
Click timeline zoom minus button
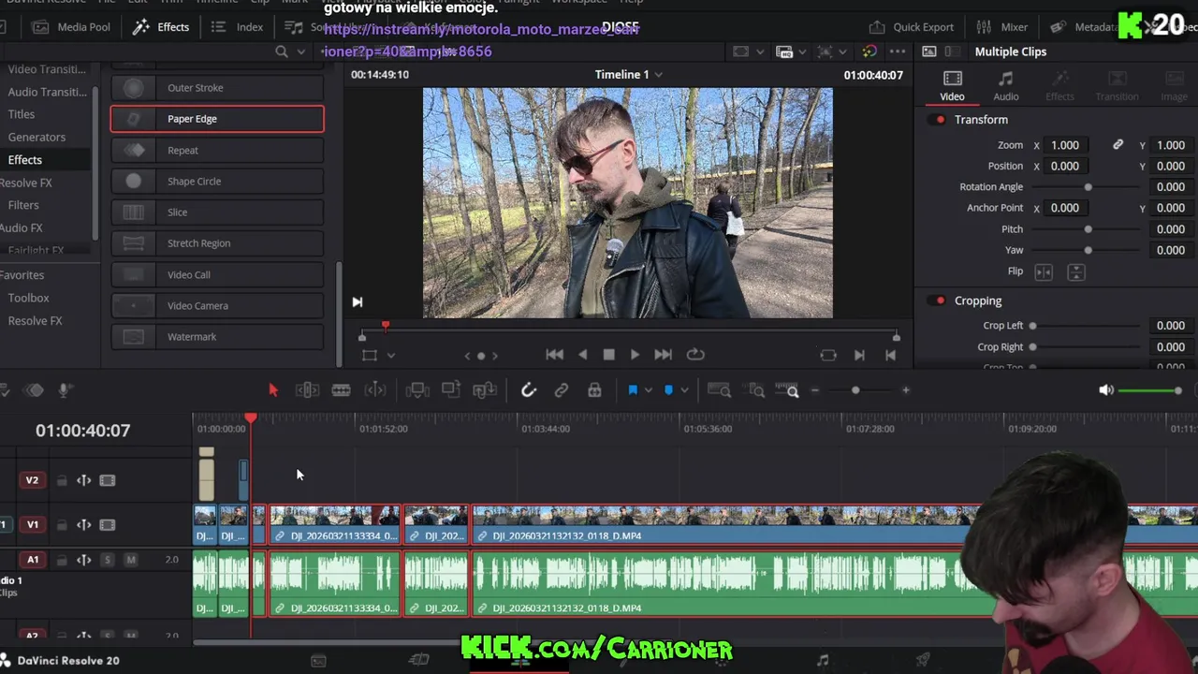[815, 390]
